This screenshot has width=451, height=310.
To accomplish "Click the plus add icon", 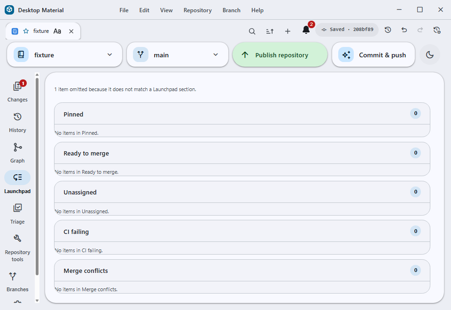I will pos(288,31).
